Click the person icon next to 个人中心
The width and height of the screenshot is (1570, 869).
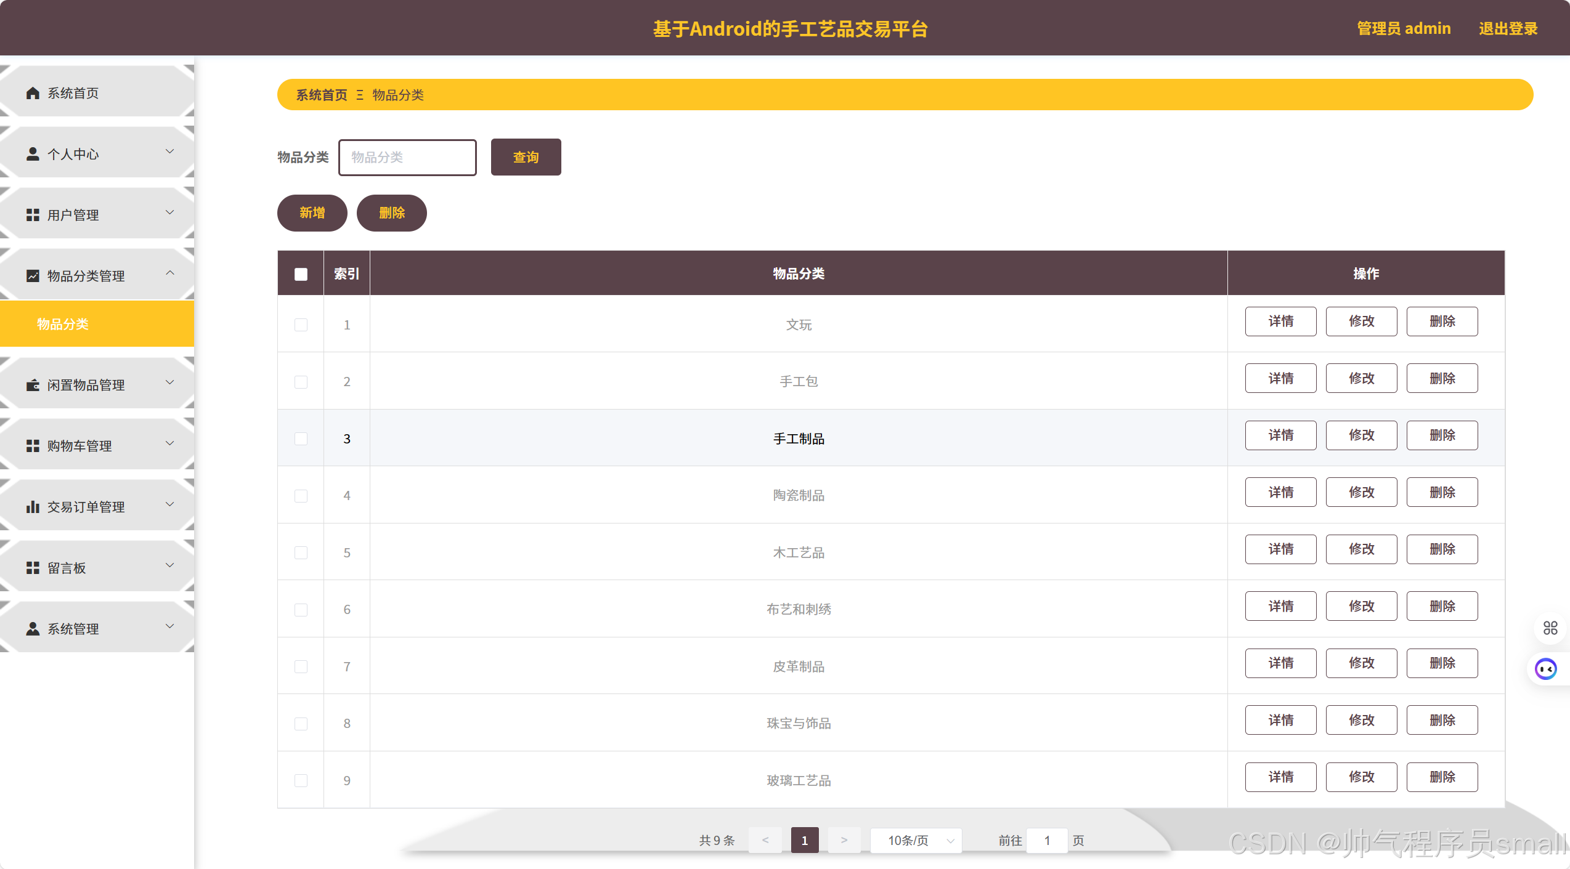(x=33, y=154)
